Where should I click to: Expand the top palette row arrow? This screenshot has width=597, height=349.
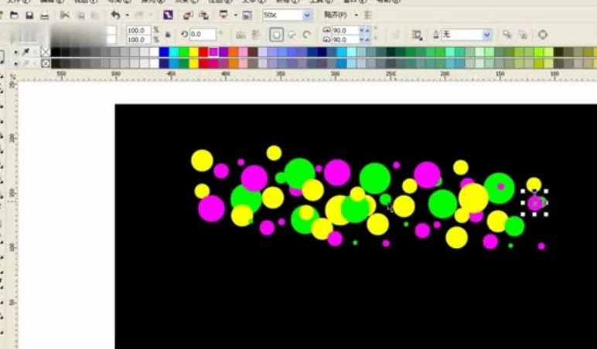pyautogui.click(x=15, y=52)
